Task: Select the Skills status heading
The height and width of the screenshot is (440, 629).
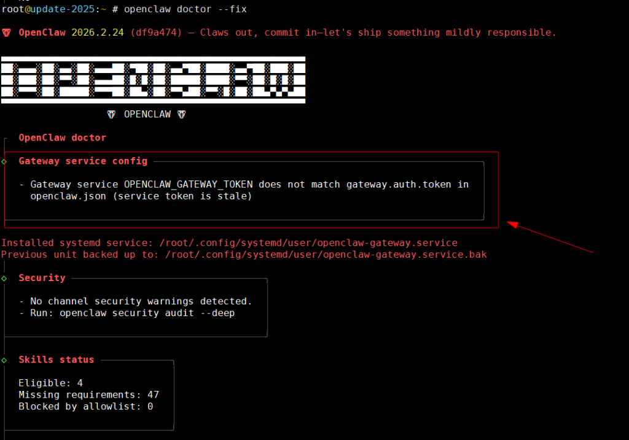Action: coord(57,360)
